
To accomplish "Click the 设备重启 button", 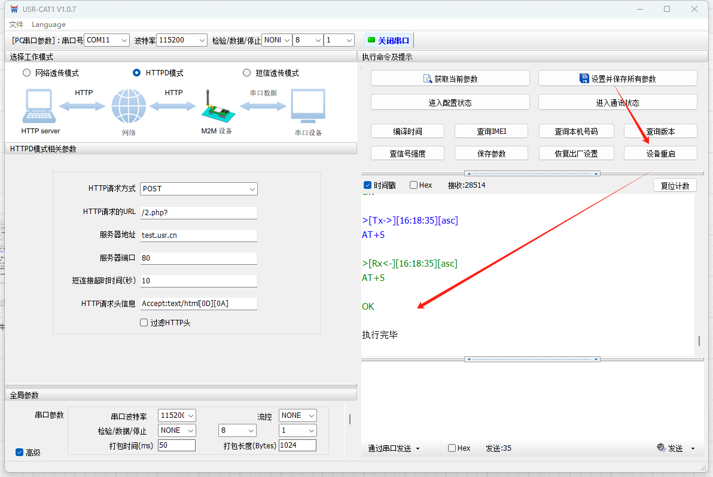I will (660, 154).
